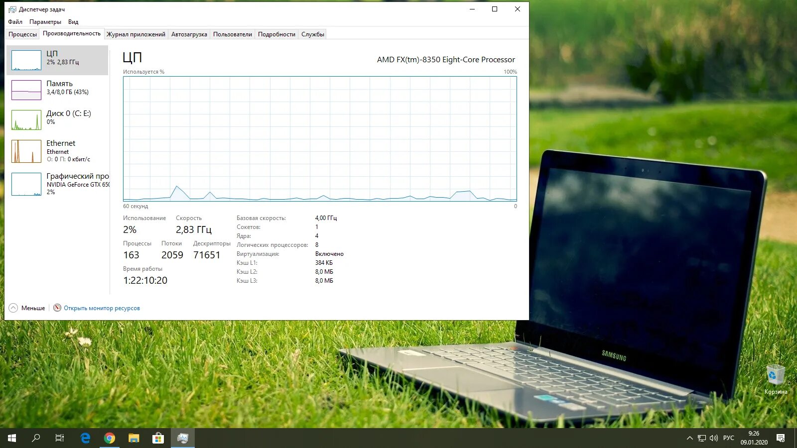
Task: Click the Windows Start button
Action: coord(10,438)
